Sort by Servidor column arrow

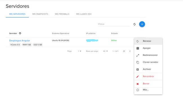coord(20,33)
